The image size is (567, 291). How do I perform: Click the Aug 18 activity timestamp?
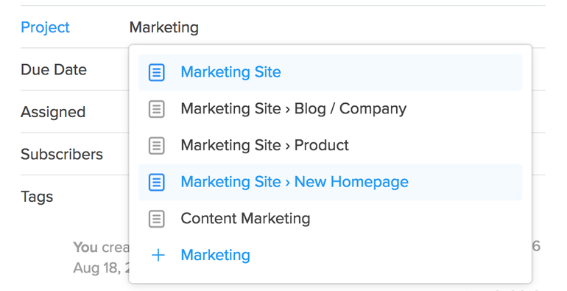pos(101,268)
